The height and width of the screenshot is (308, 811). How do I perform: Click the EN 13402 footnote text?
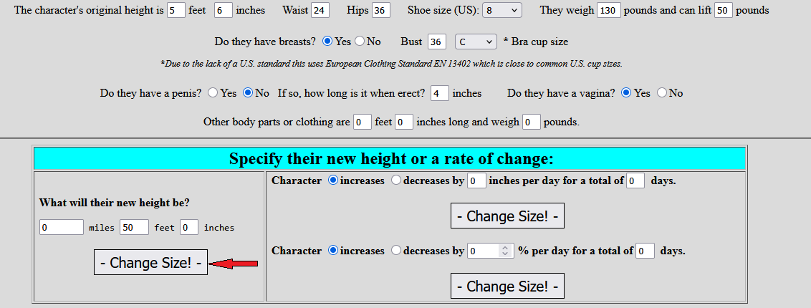pos(391,64)
